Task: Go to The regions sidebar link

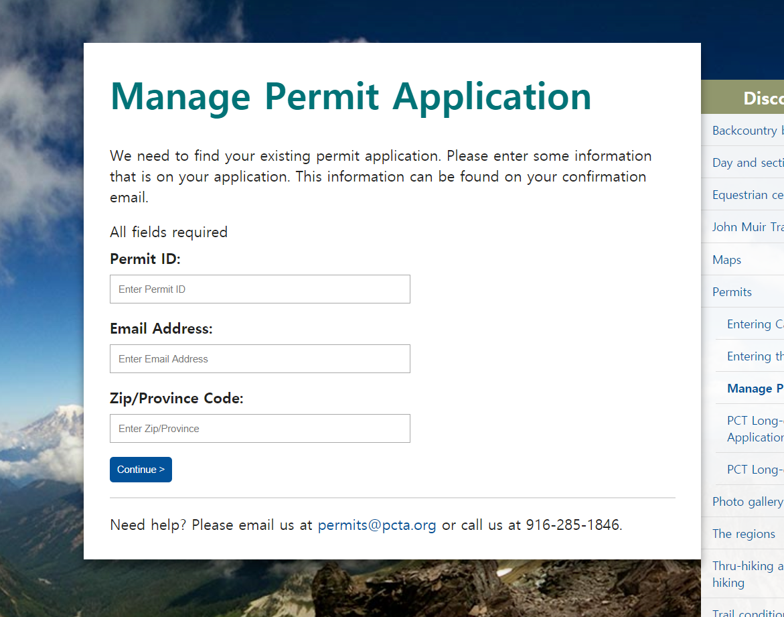Action: click(744, 533)
